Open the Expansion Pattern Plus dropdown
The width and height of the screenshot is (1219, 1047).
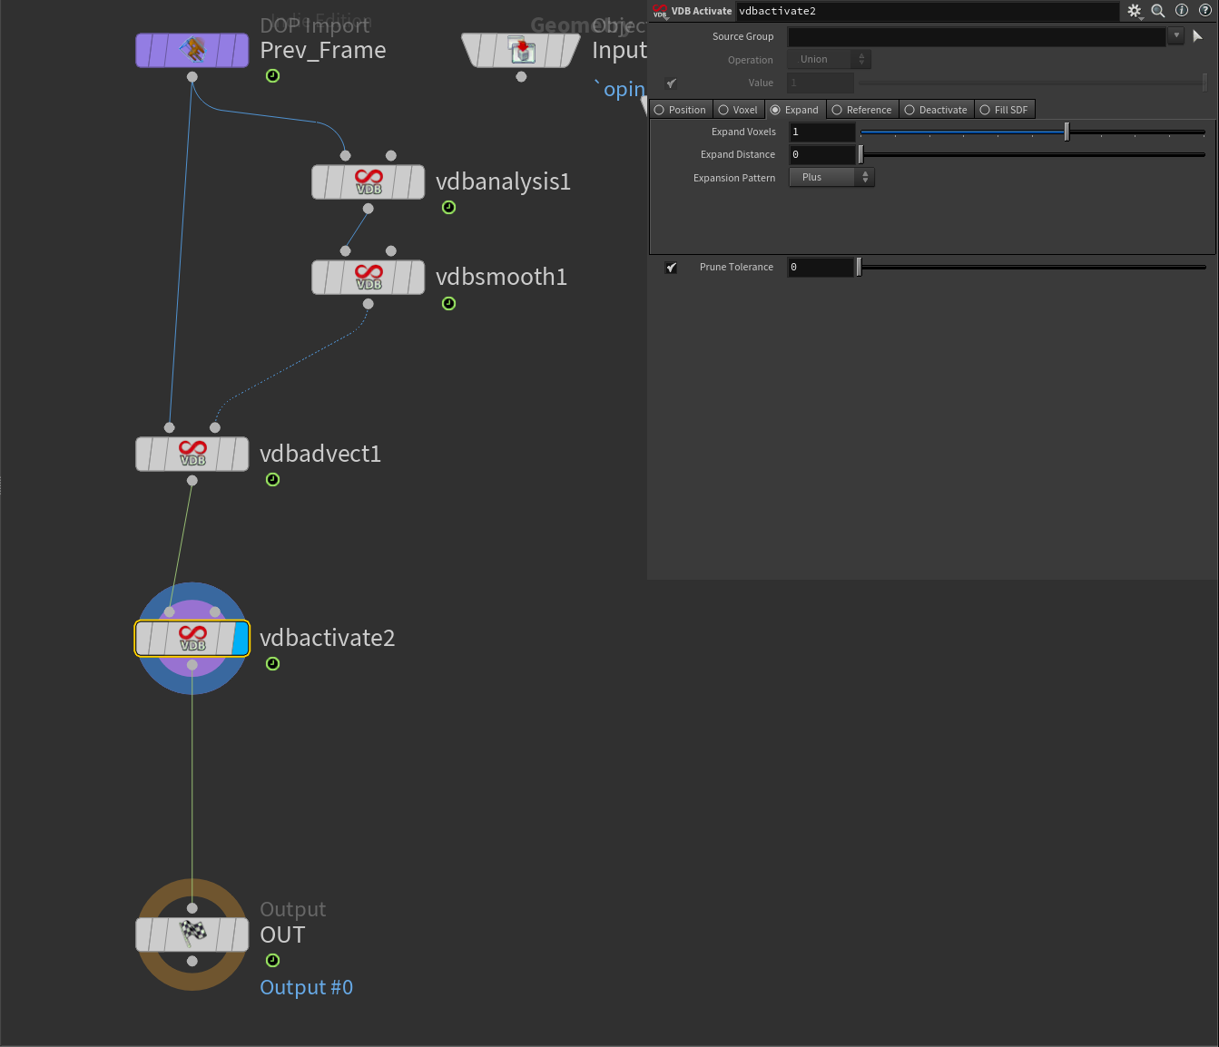831,178
